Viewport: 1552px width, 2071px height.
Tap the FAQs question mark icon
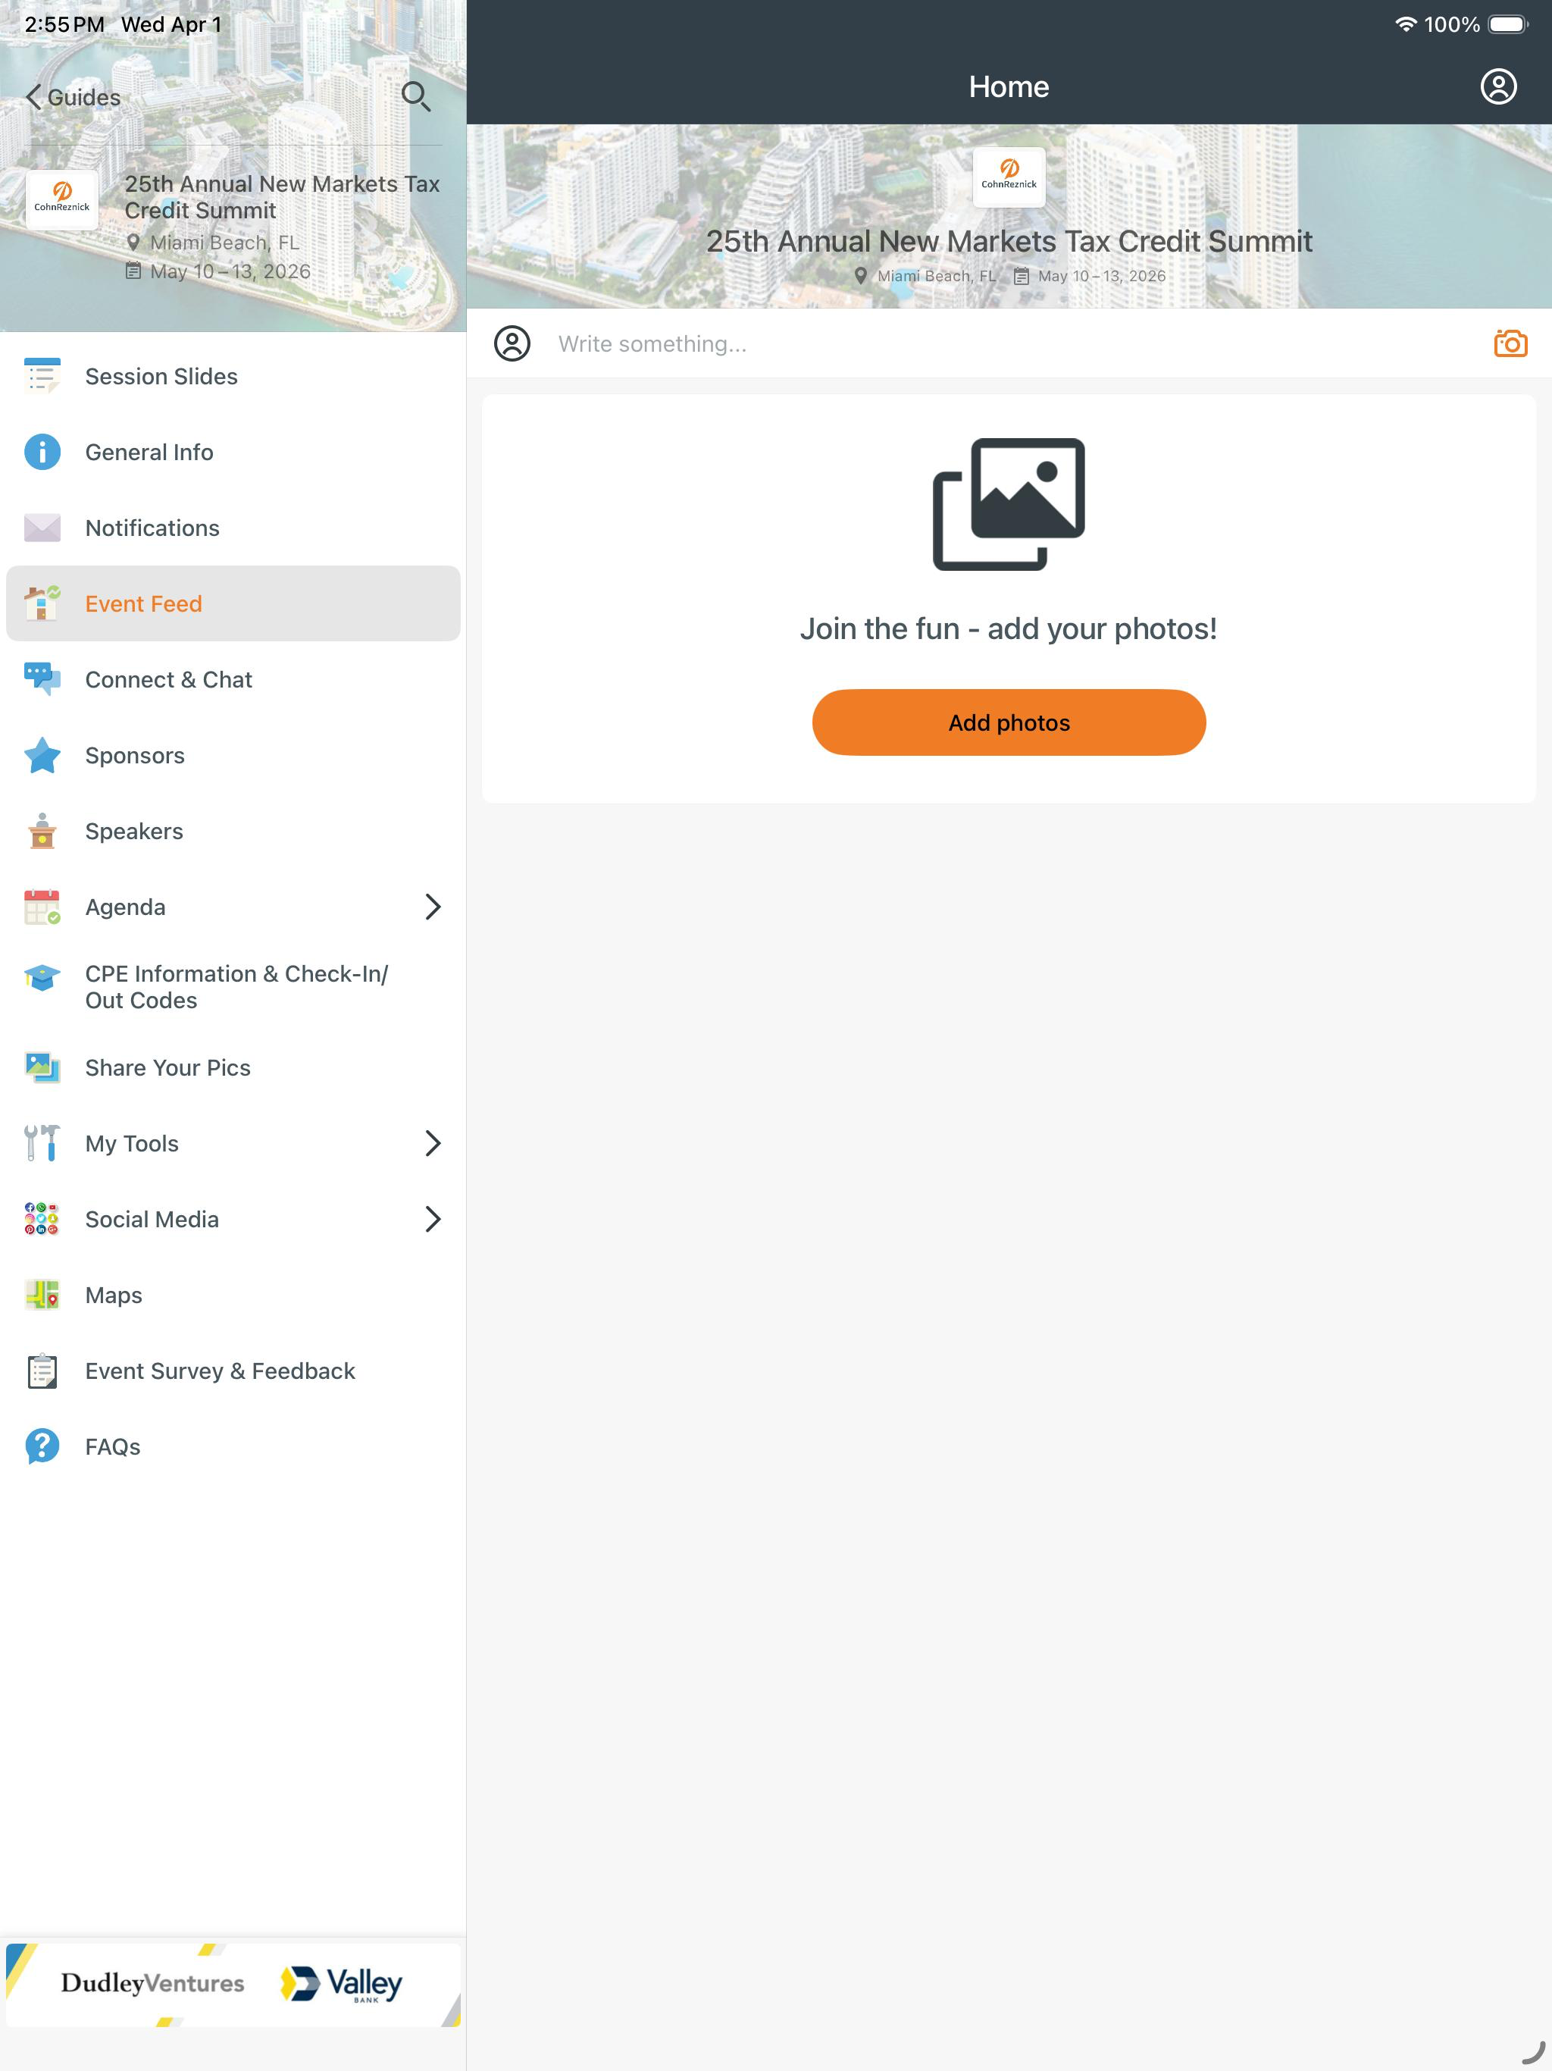pos(42,1446)
